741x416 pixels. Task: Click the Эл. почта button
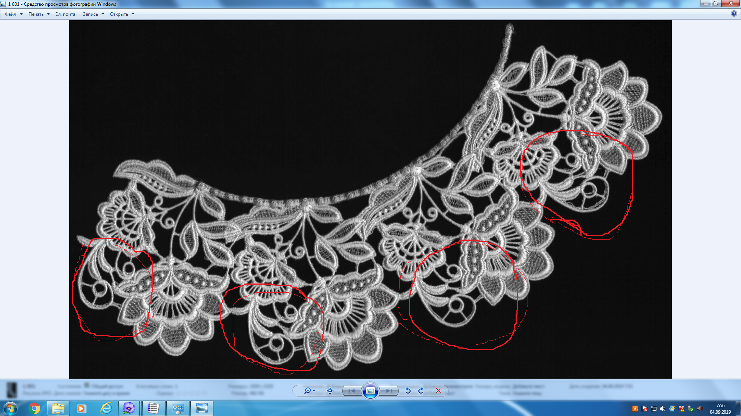(65, 14)
